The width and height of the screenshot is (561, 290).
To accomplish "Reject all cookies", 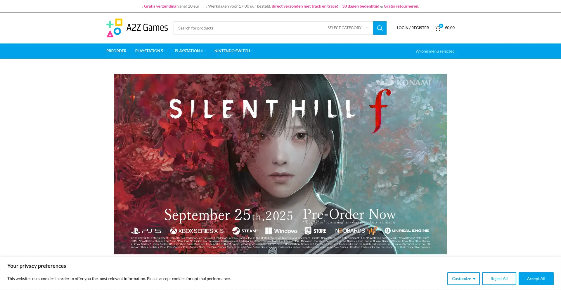I will [499, 279].
